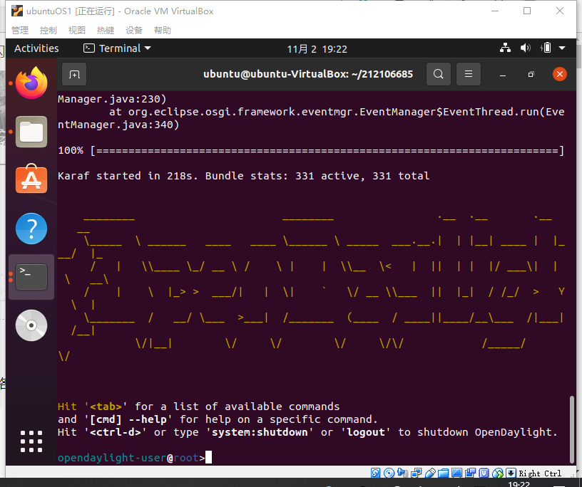
Task: Click the network icon in top bar
Action: pos(505,48)
